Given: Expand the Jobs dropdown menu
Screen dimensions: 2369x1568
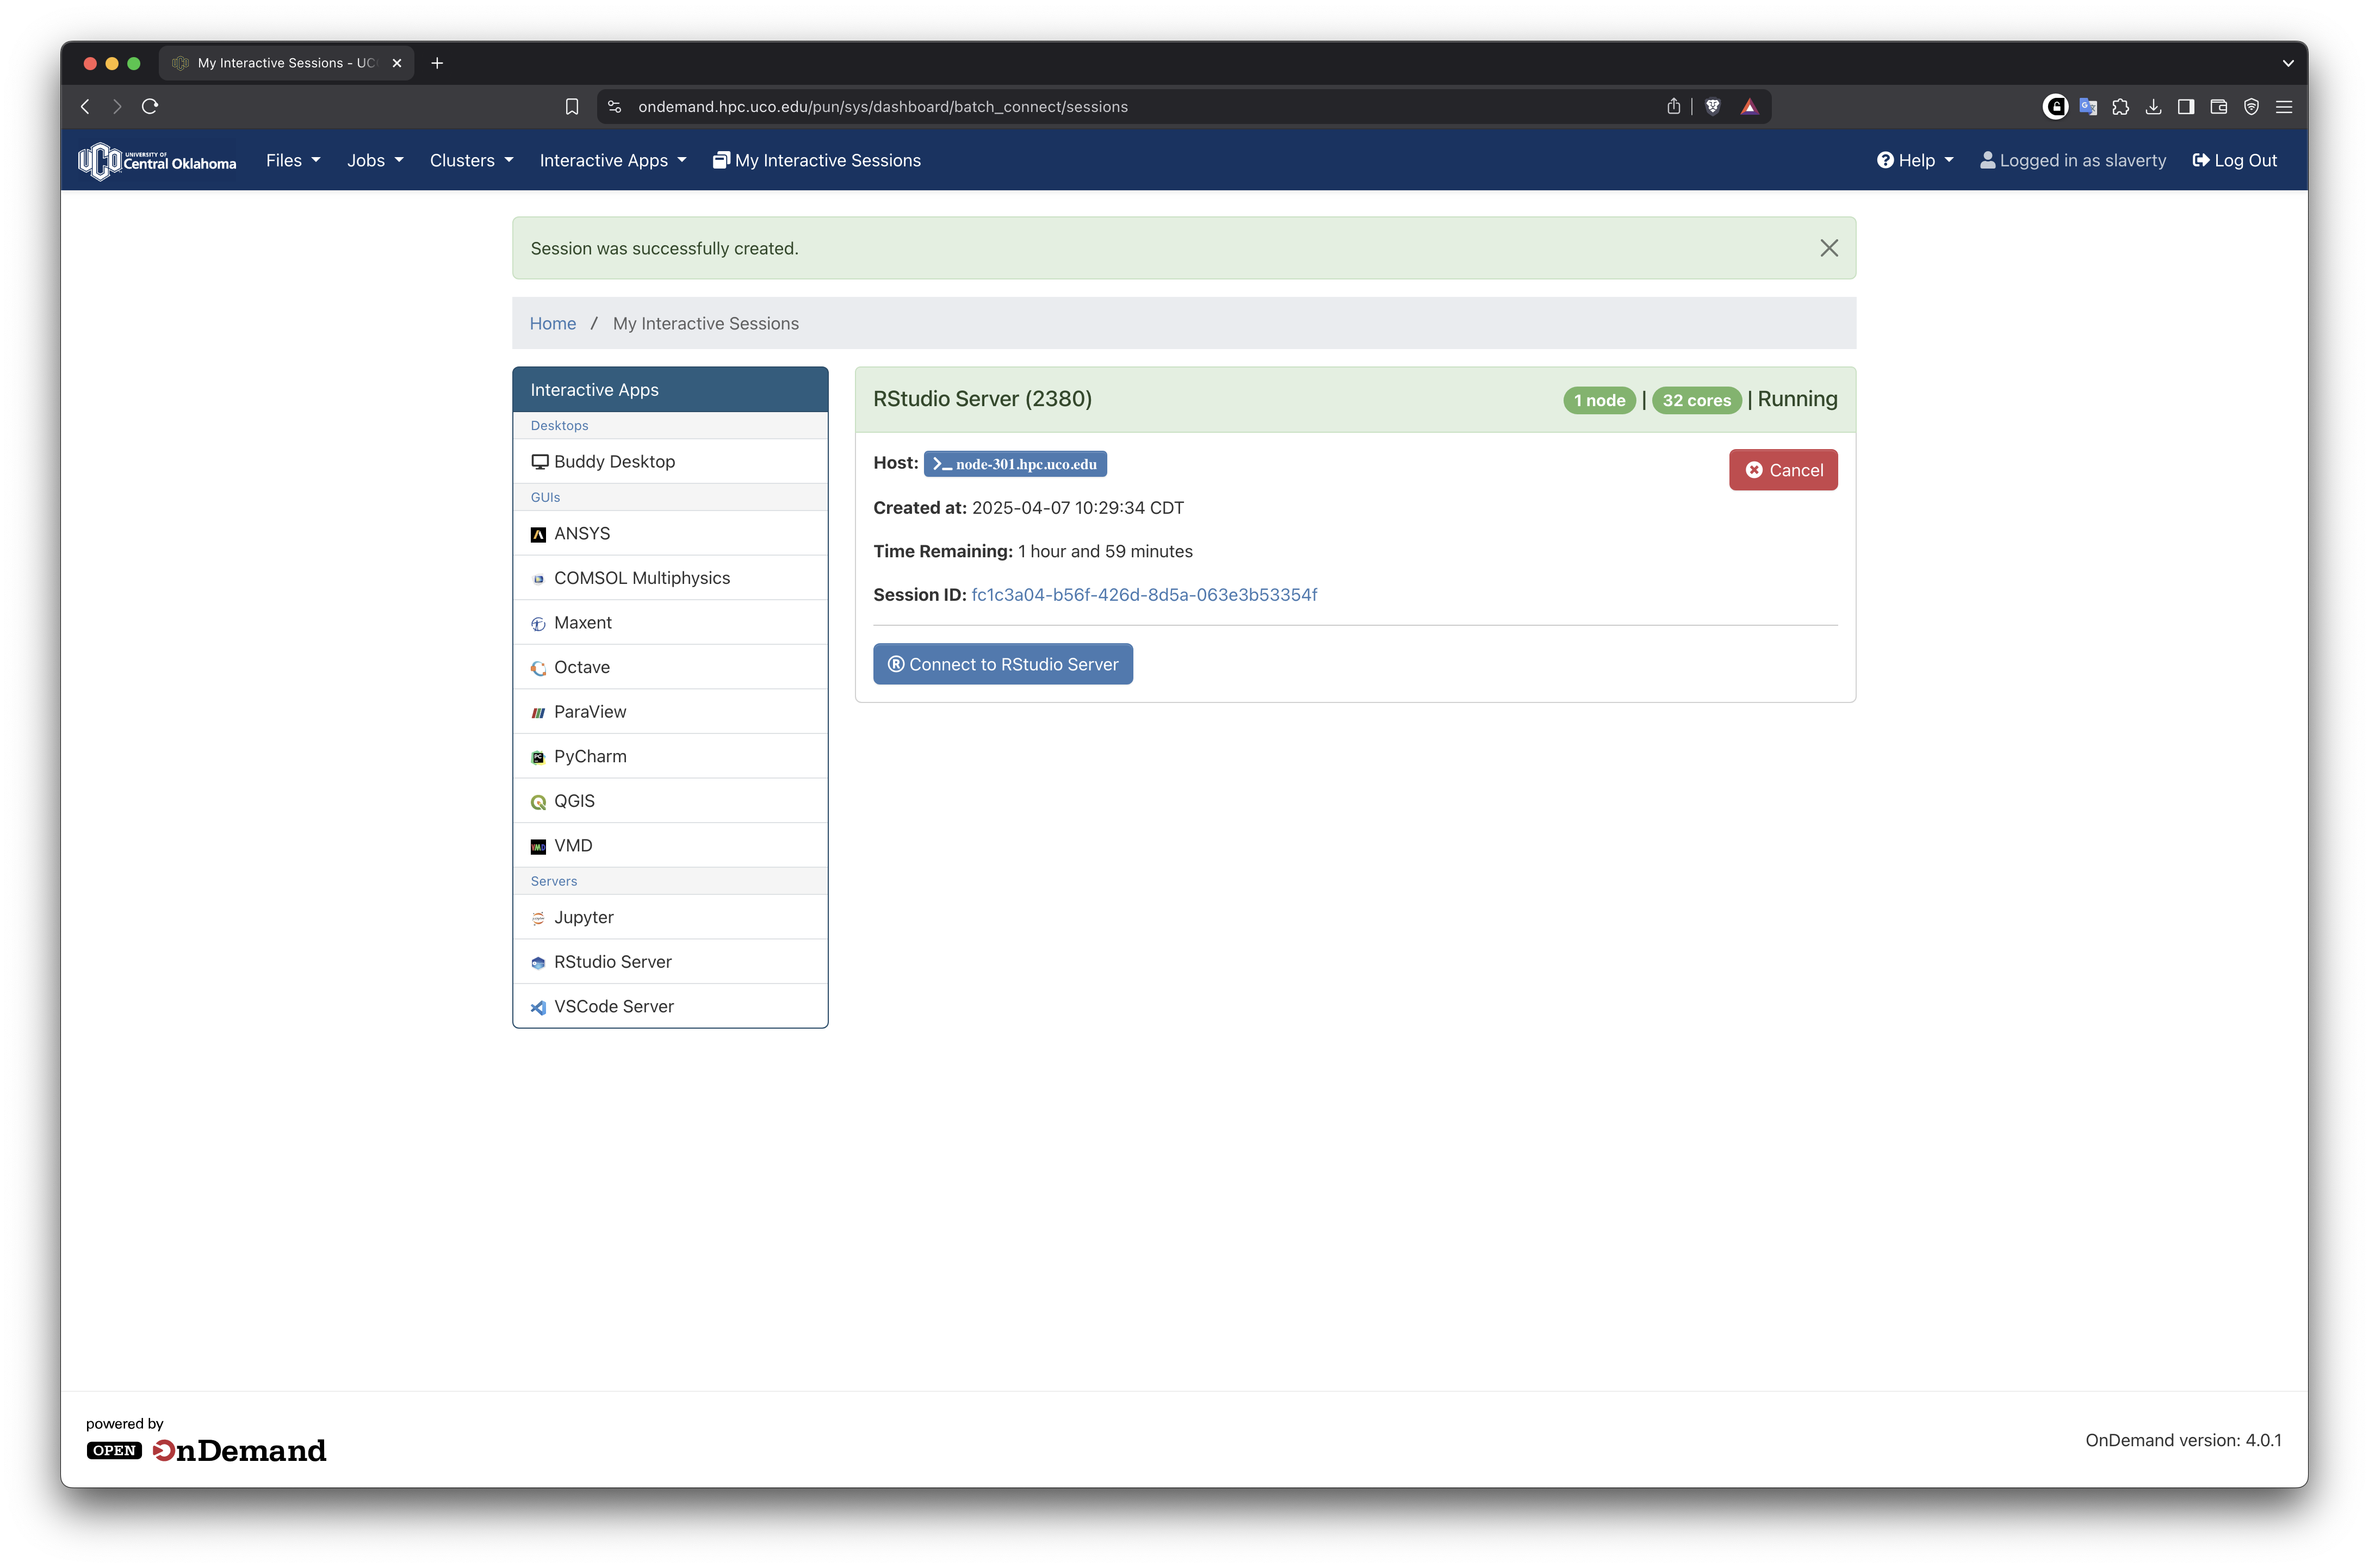Looking at the screenshot, I should click(x=375, y=161).
